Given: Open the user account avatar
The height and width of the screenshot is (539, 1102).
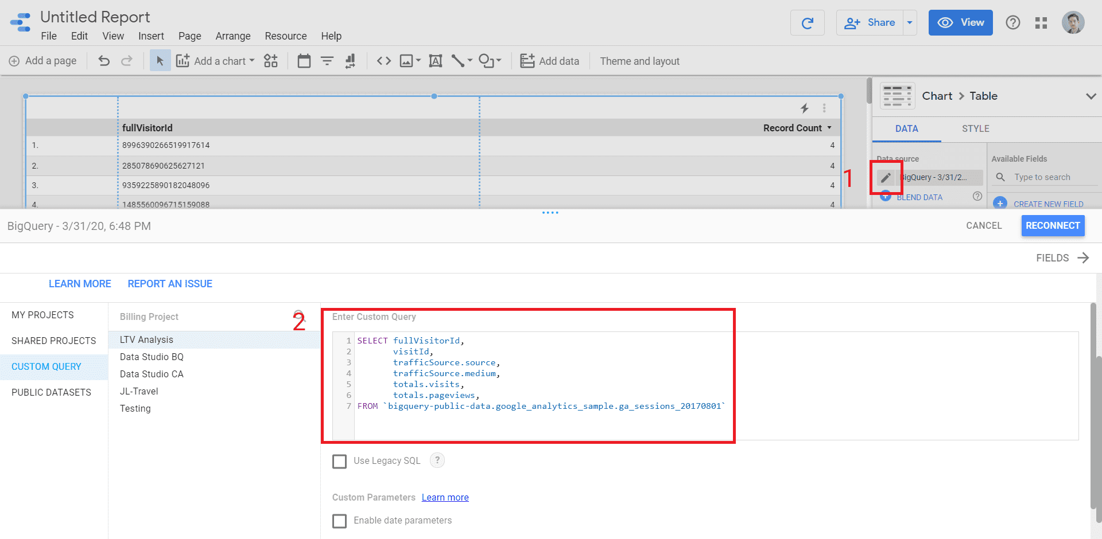Looking at the screenshot, I should [x=1073, y=23].
